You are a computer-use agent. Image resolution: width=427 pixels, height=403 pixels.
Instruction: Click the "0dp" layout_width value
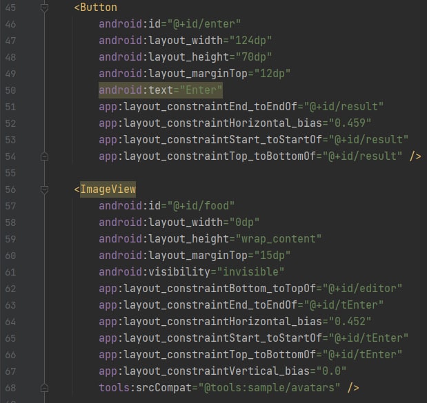point(244,223)
